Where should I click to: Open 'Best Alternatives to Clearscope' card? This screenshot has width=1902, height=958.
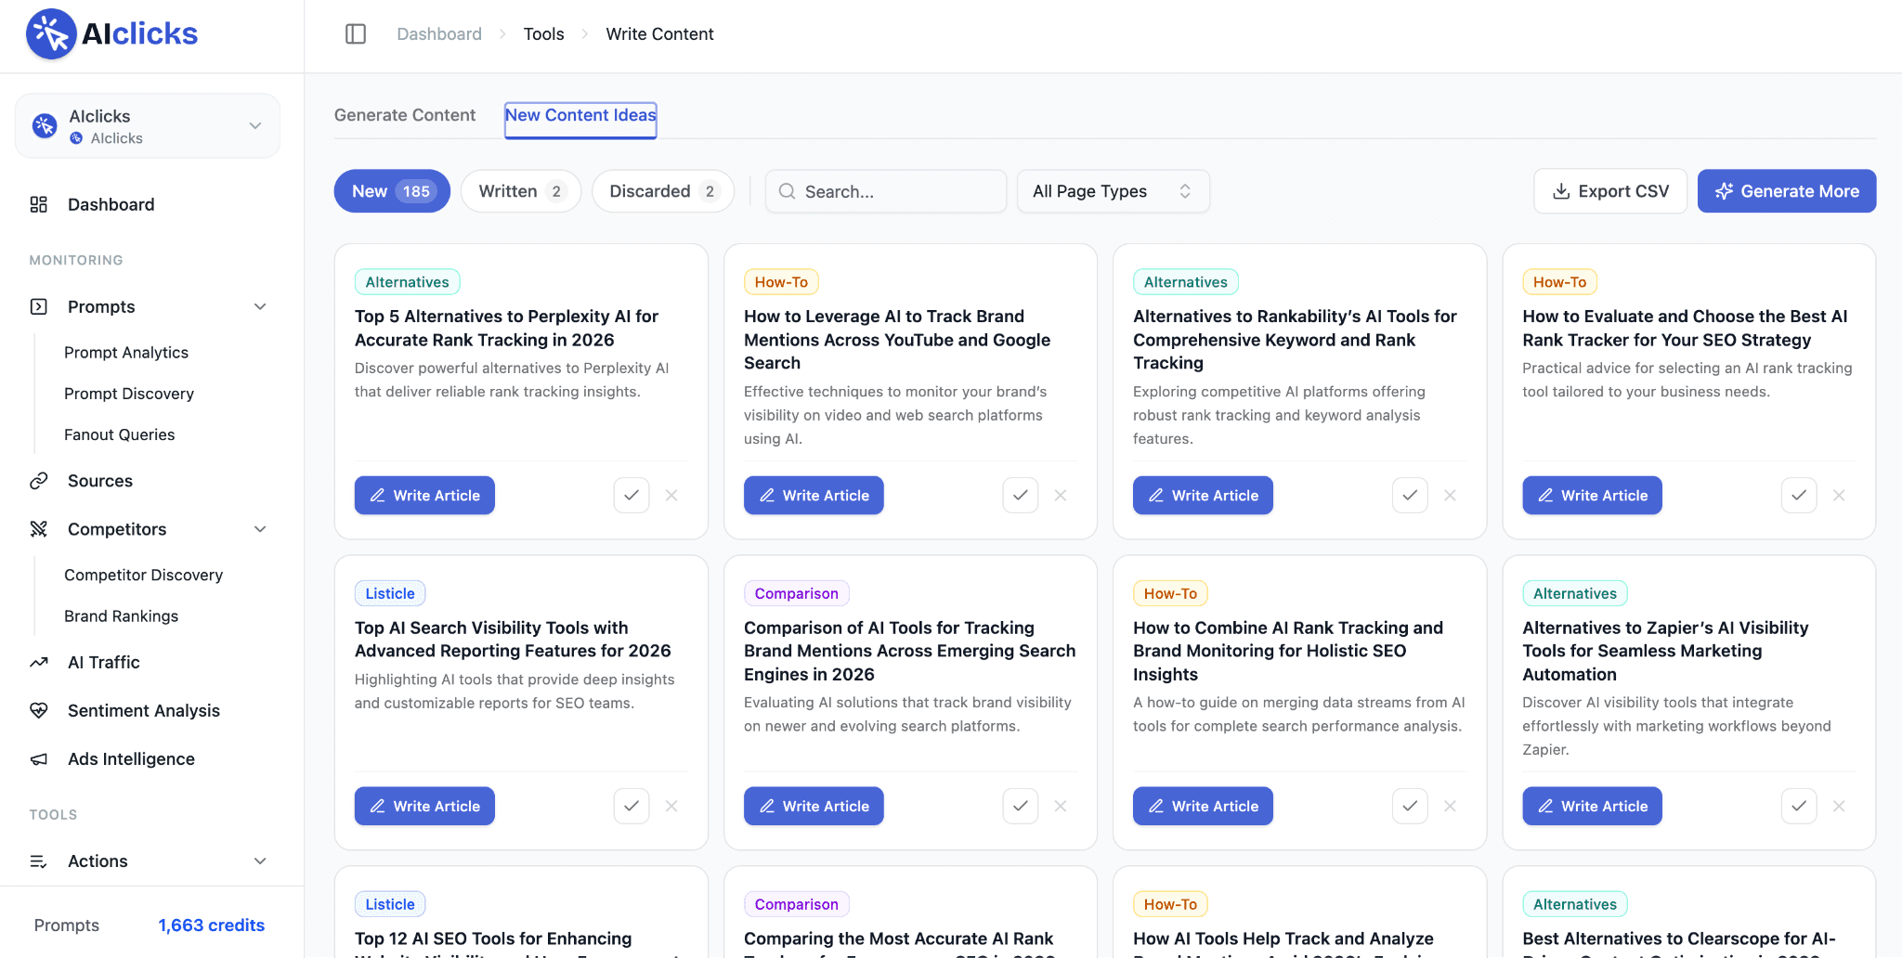click(x=1689, y=913)
